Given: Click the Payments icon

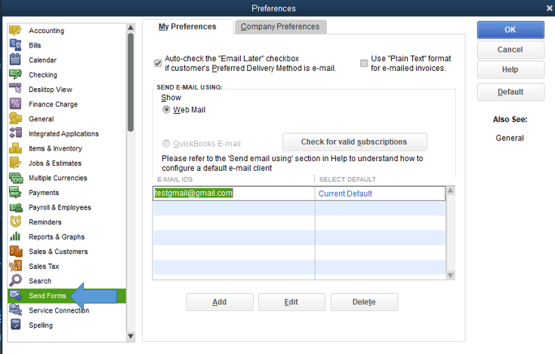Looking at the screenshot, I should pos(15,192).
